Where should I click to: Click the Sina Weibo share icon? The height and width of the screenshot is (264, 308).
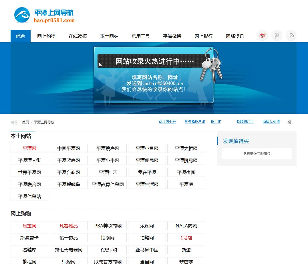point(262,35)
